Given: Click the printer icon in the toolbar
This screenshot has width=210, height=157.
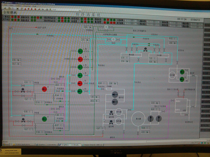Looking at the screenshot, I should (47, 9).
